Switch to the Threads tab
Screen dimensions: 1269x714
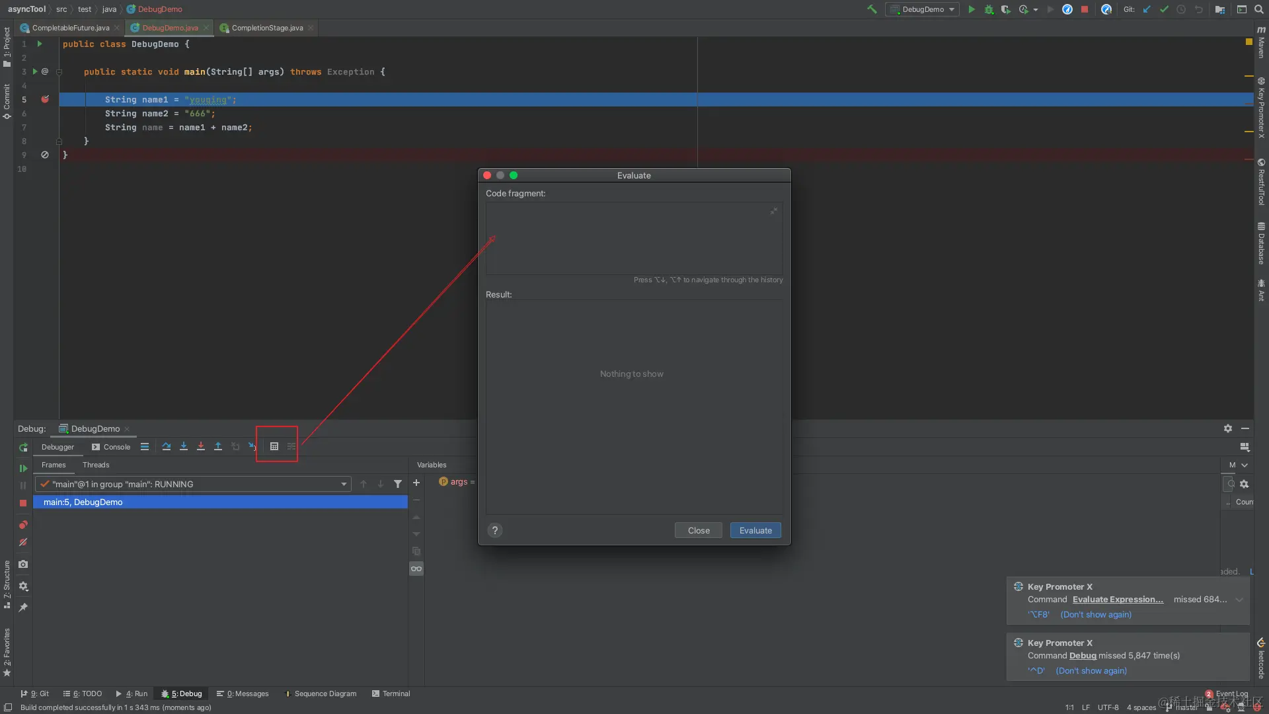click(96, 465)
